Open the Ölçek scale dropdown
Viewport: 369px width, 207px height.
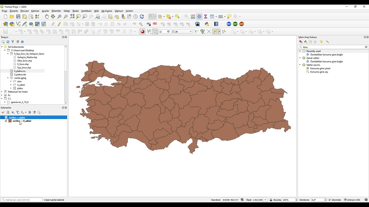pyautogui.click(x=266, y=200)
